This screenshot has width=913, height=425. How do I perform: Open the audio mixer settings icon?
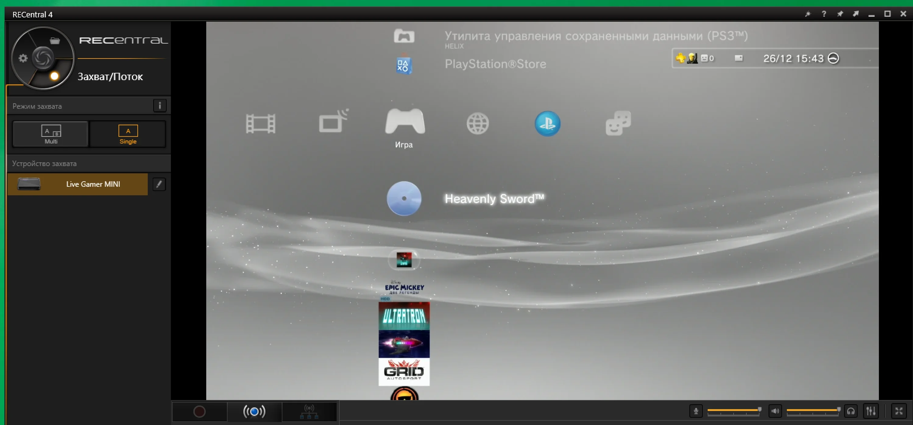[x=871, y=411]
